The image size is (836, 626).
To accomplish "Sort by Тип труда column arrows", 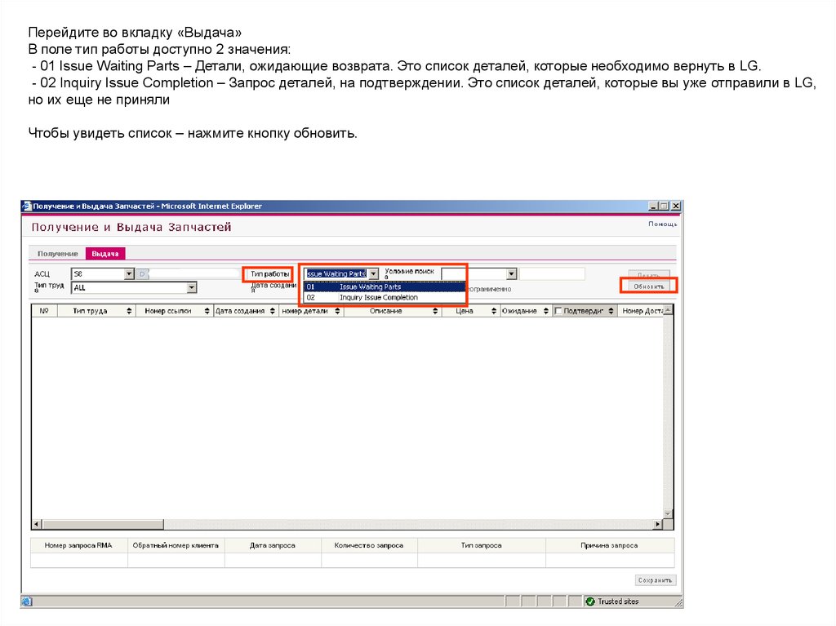I will coord(129,311).
